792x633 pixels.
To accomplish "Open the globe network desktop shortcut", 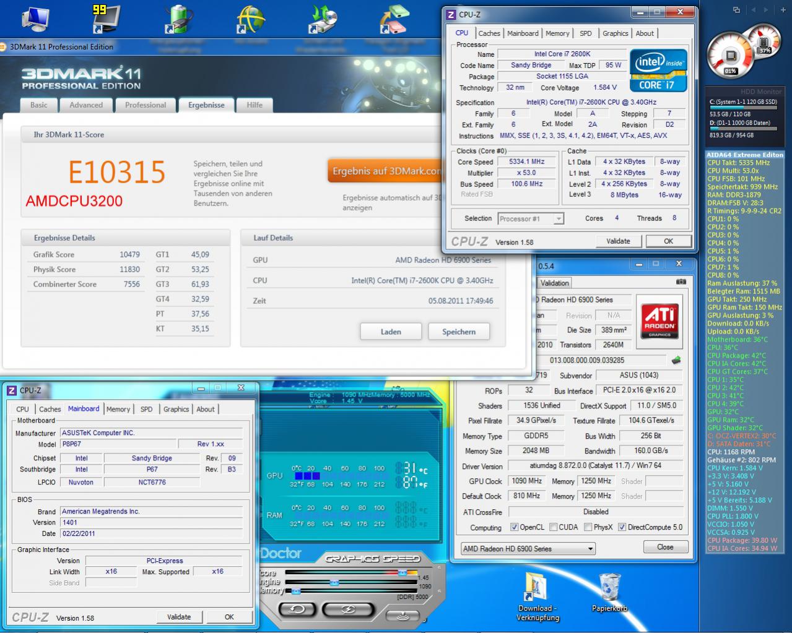I will pyautogui.click(x=251, y=19).
